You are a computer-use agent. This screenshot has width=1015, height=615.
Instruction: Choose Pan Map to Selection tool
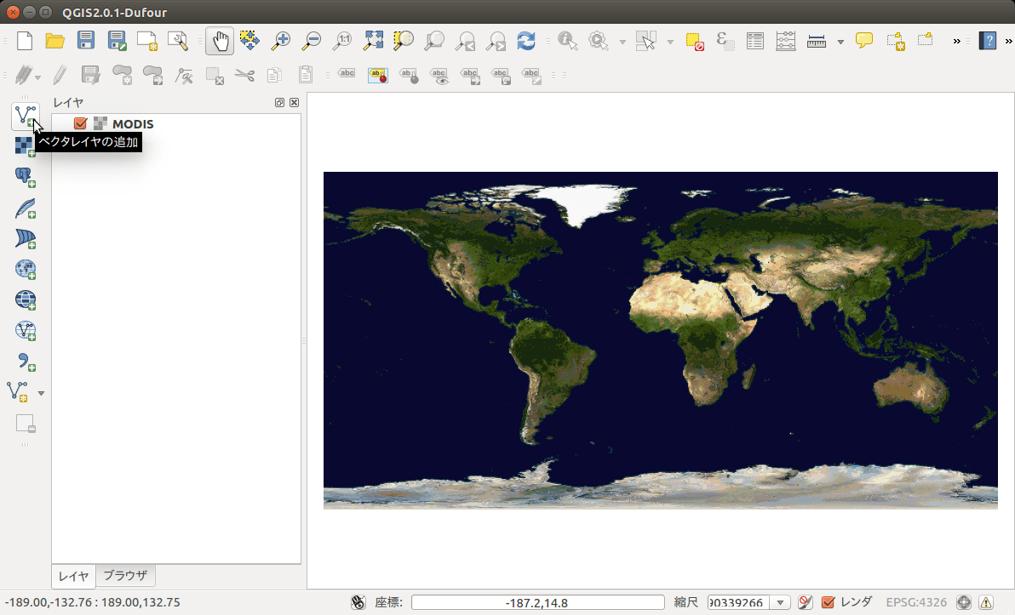[249, 41]
